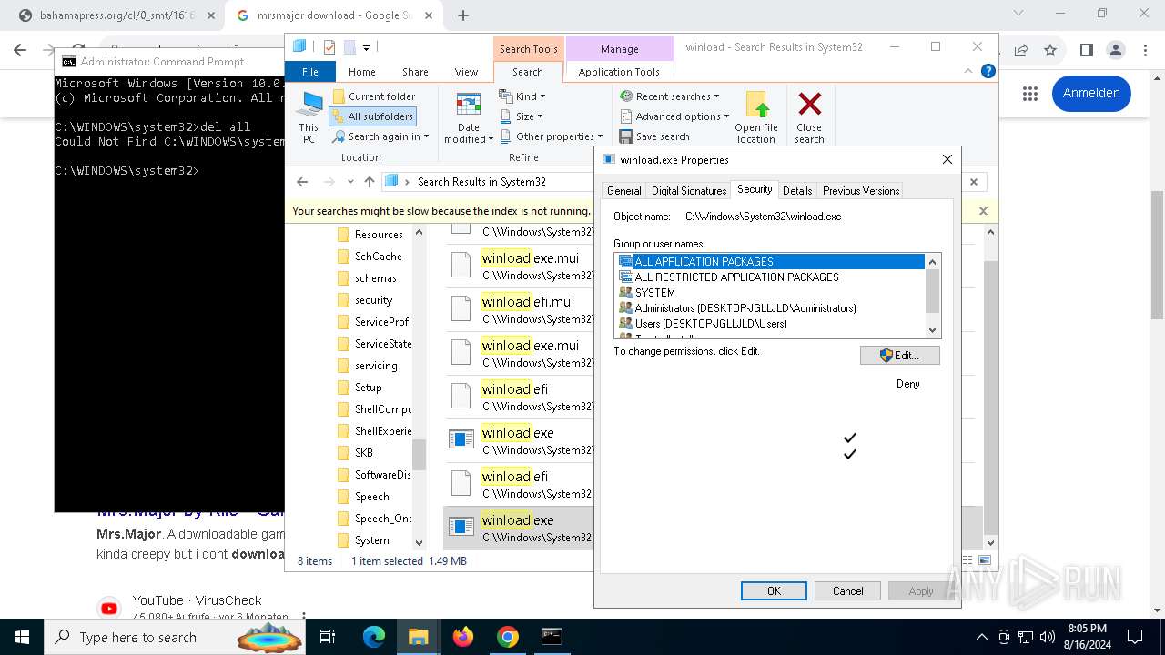Click Edit... to change permissions
The image size is (1165, 655).
899,356
